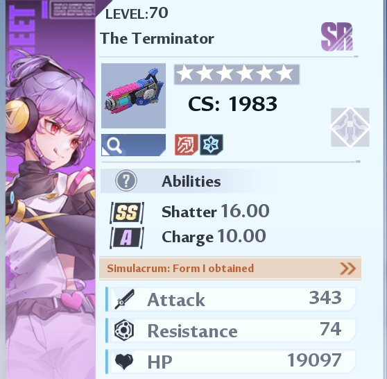
Task: Click the heart HP icon
Action: pyautogui.click(x=124, y=362)
